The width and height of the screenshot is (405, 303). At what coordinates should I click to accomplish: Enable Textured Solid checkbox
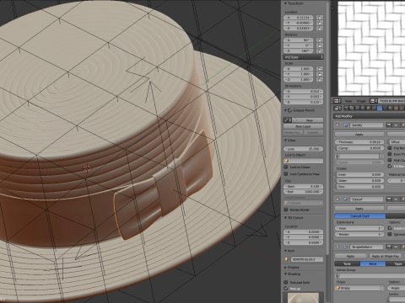(286, 283)
